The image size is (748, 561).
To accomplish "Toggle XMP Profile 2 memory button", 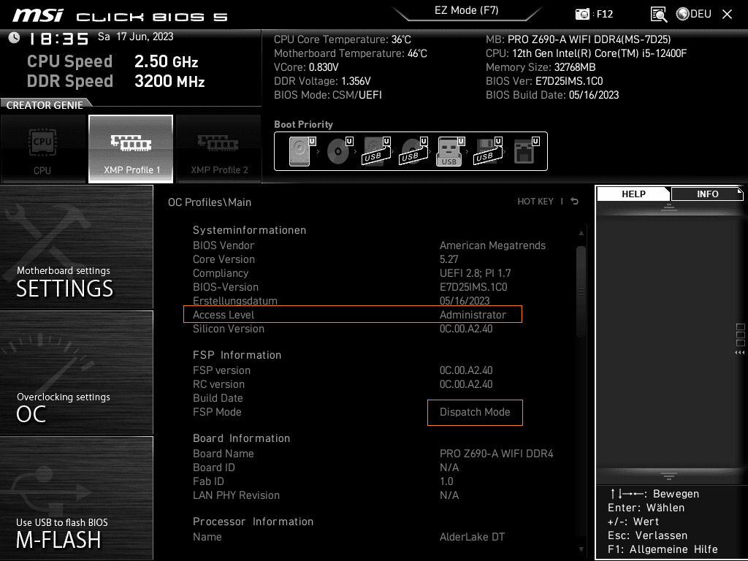I will [x=219, y=148].
